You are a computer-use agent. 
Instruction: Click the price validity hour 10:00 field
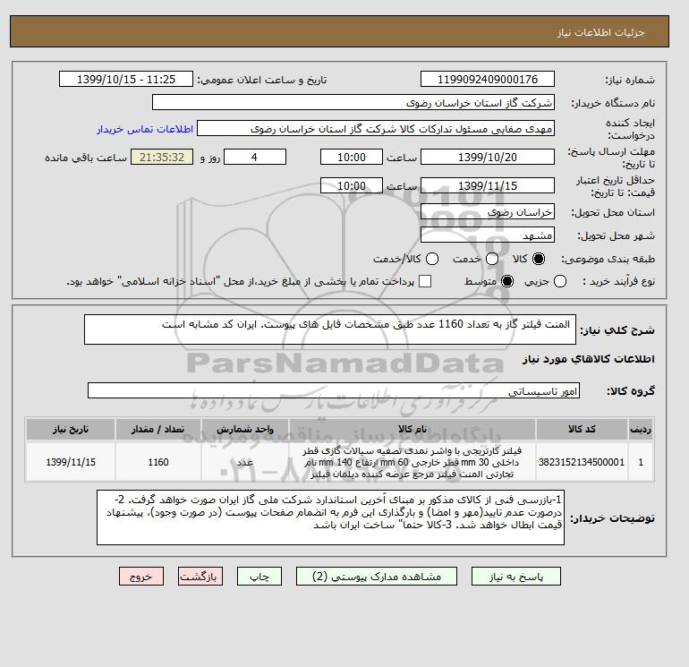[351, 185]
